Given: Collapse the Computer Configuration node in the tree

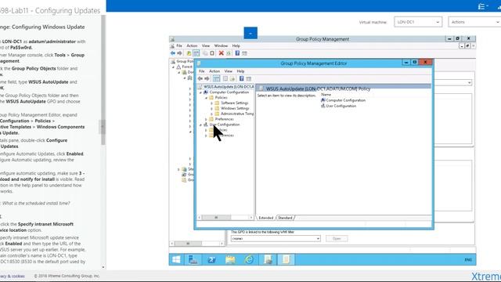Looking at the screenshot, I should point(200,92).
